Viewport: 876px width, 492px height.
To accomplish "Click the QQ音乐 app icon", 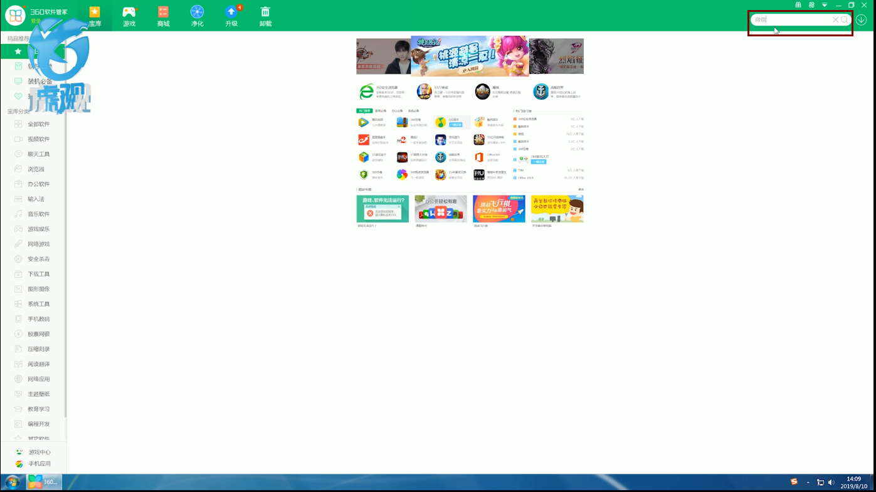I will [441, 122].
